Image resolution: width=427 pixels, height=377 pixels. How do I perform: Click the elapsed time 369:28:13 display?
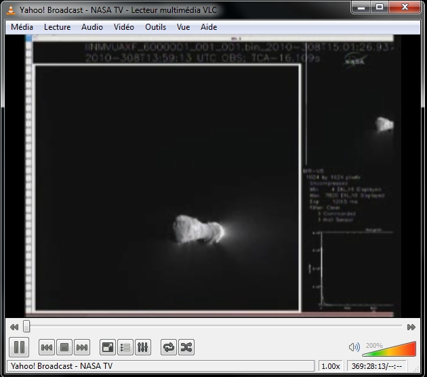(x=377, y=366)
